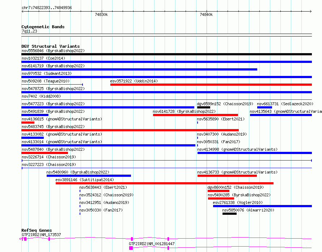Open nsv6141719 (ByrskaBishop2022) variant label
The width and height of the screenshot is (322, 252).
(x=53, y=66)
